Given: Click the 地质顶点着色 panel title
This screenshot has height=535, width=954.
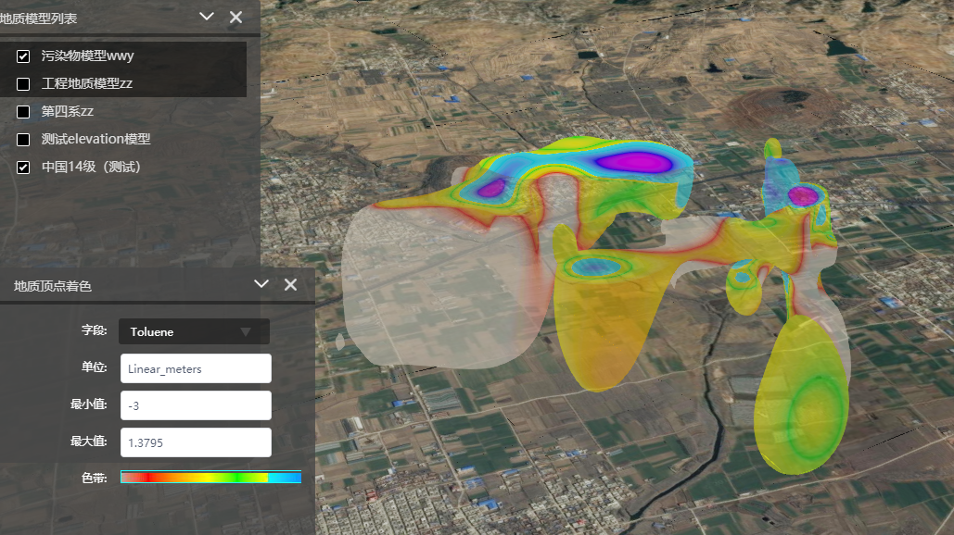Looking at the screenshot, I should pos(52,286).
